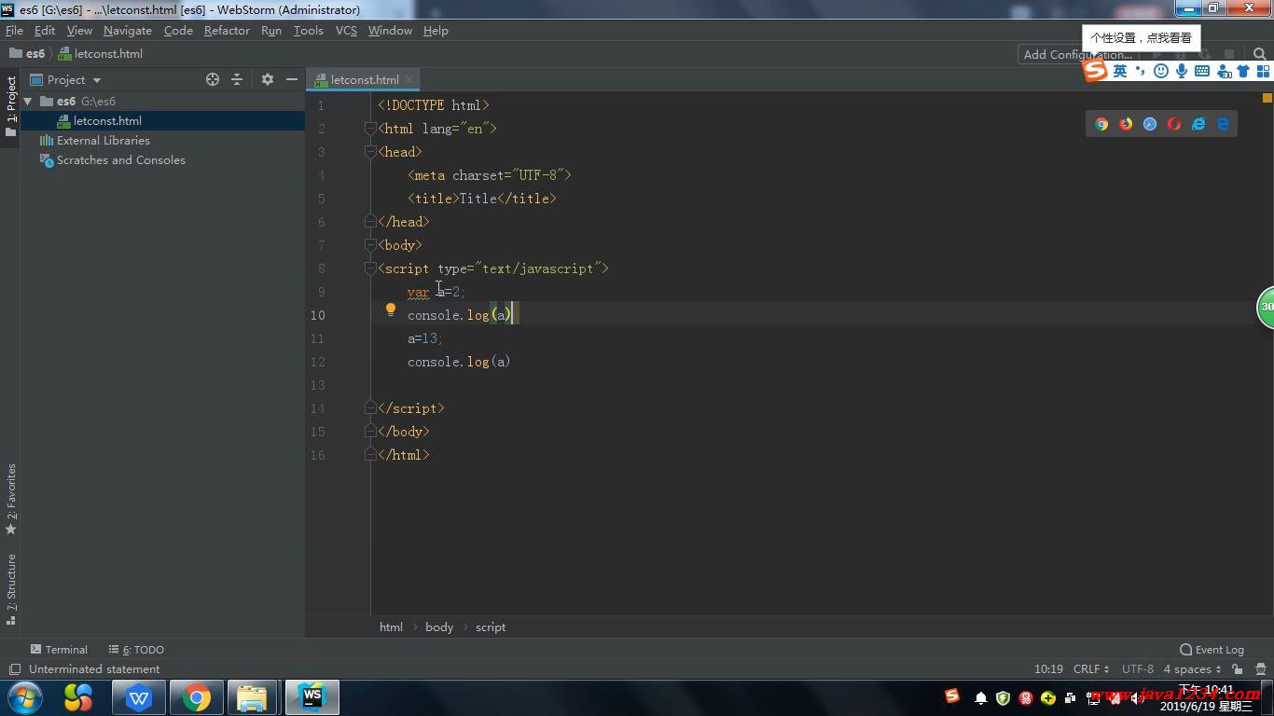Open the VCS menu
Image resolution: width=1274 pixels, height=716 pixels.
(346, 30)
